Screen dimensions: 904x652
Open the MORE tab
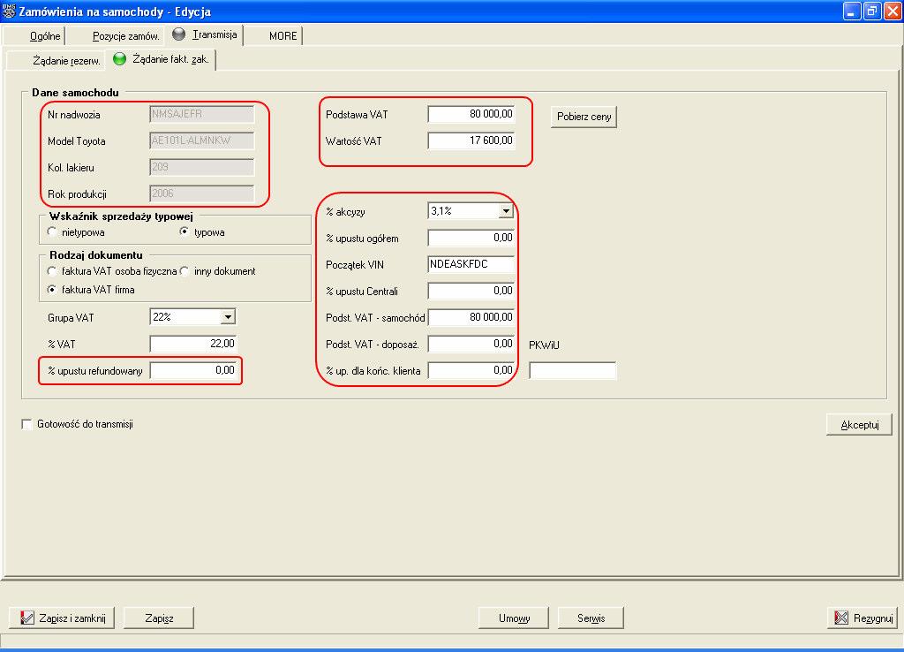(274, 35)
